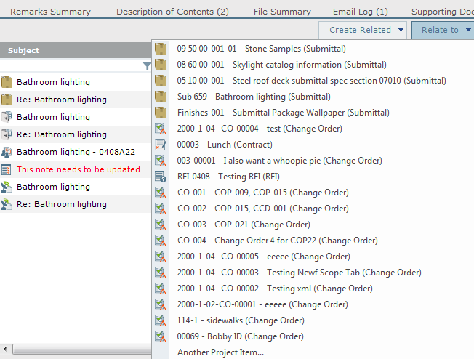Viewport: 474px width, 359px height.
Task: Click the submittal icon beside Stone Samples
Action: point(161,49)
